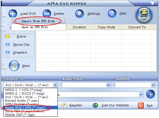Choose Open an IFO File

click(x=39, y=27)
